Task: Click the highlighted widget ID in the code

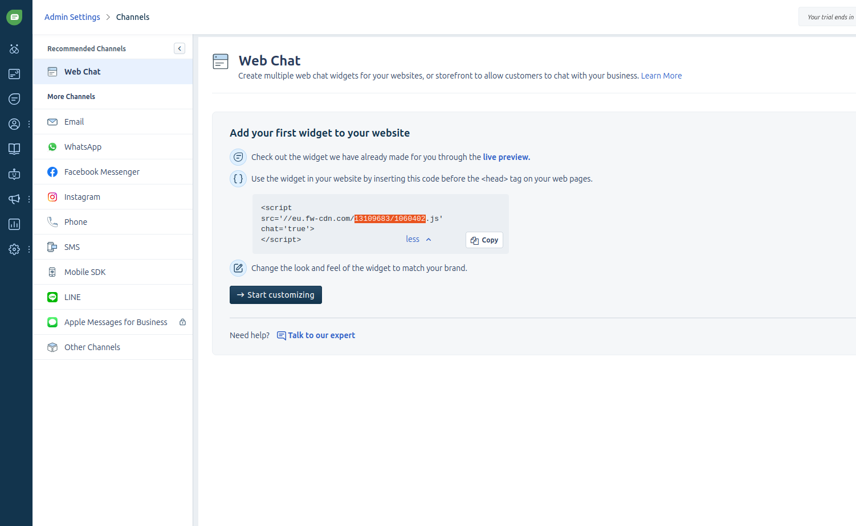Action: (389, 218)
